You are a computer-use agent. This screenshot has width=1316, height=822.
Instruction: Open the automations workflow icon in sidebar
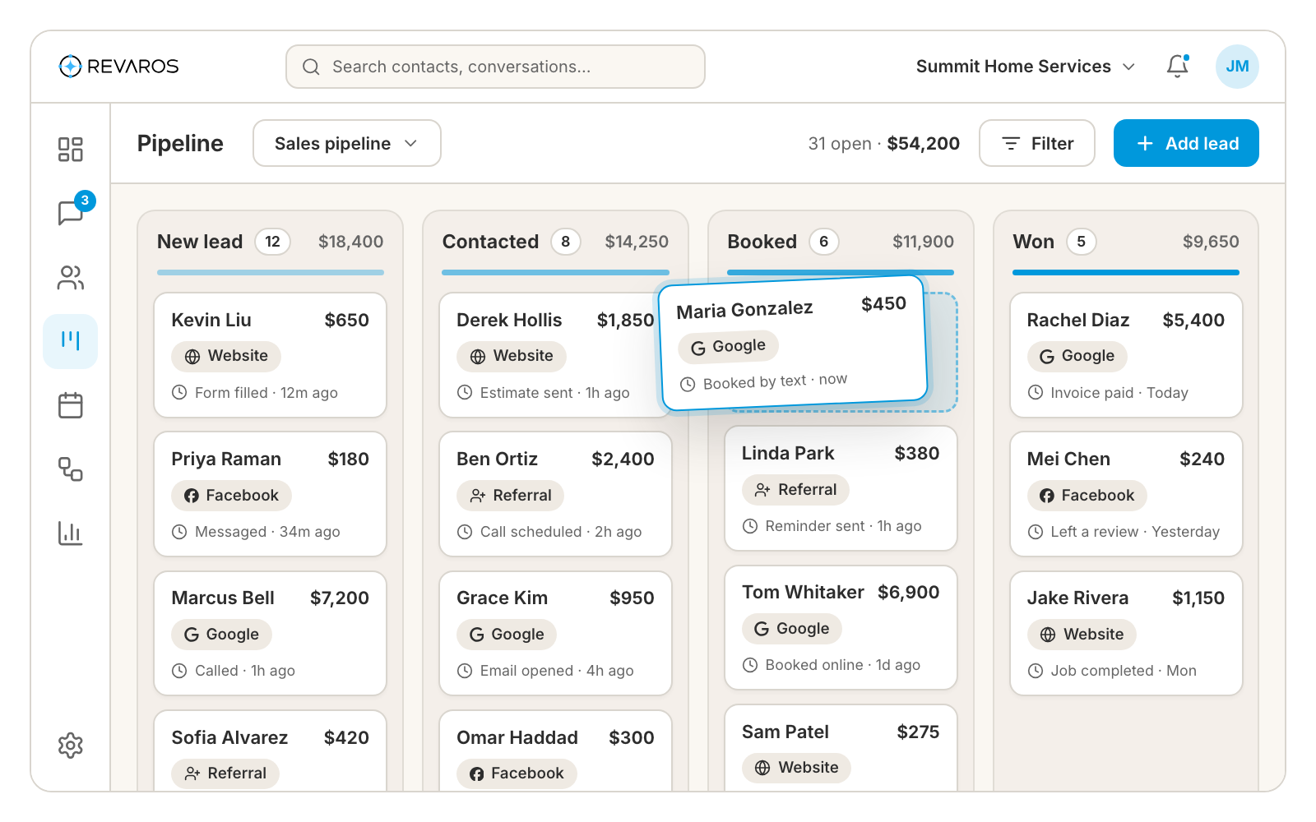71,469
